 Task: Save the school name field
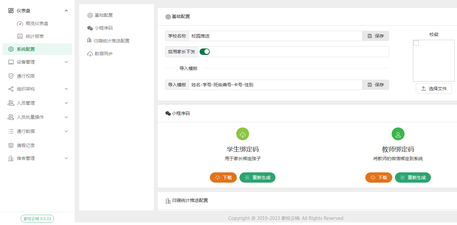click(376, 36)
